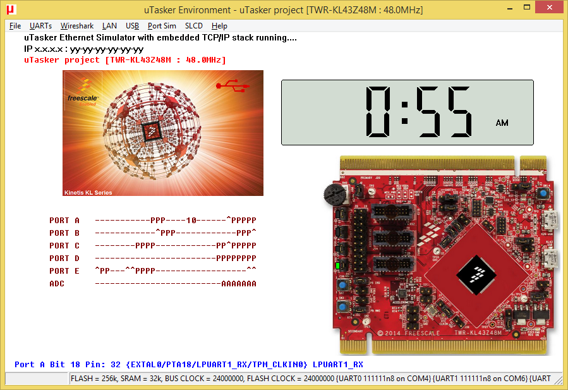Click the AAAAAAA inputs in the ADC row
The width and height of the screenshot is (568, 390).
(239, 284)
